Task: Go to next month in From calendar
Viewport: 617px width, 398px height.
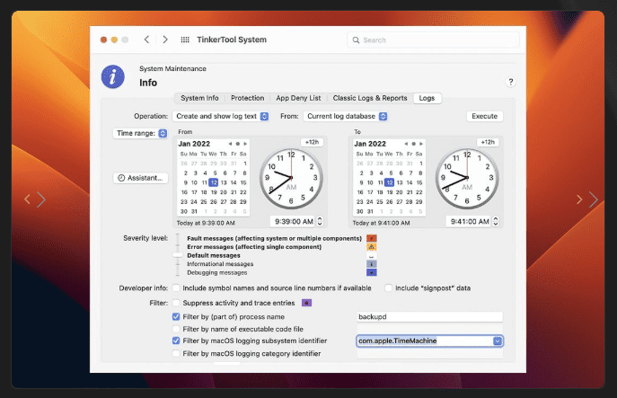Action: pyautogui.click(x=245, y=144)
